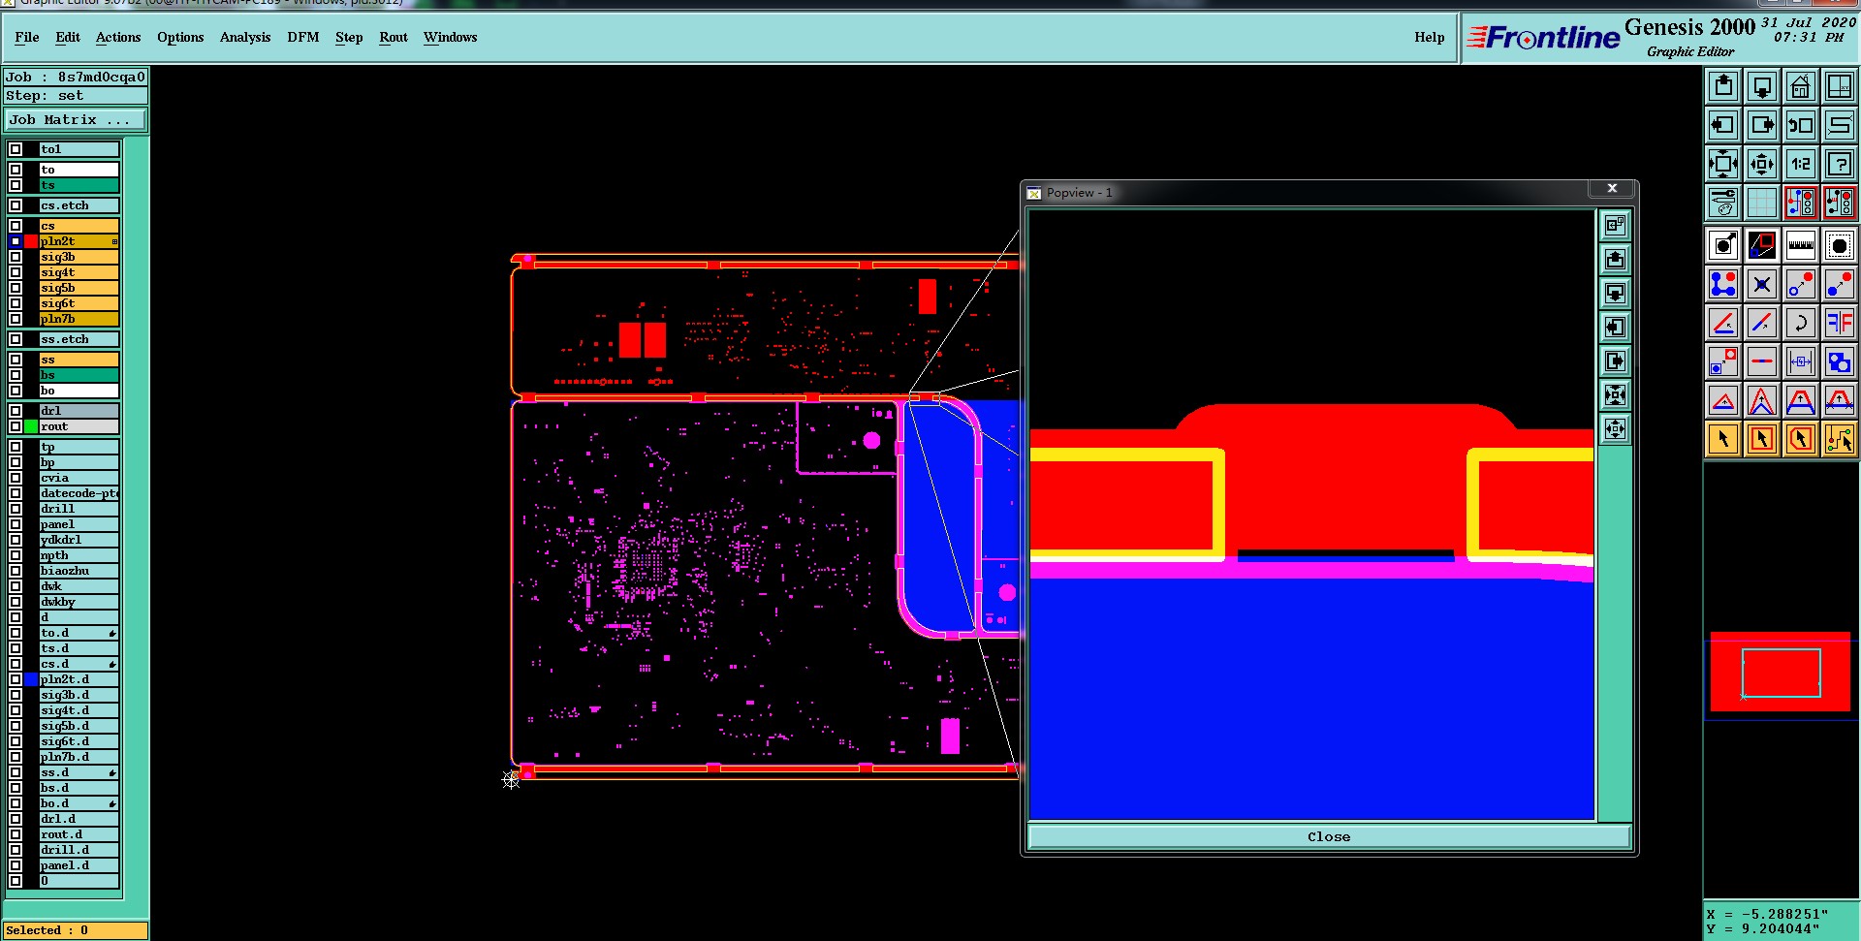Image resolution: width=1861 pixels, height=941 pixels.
Task: Toggle the panel layer checkbox
Action: (x=16, y=524)
